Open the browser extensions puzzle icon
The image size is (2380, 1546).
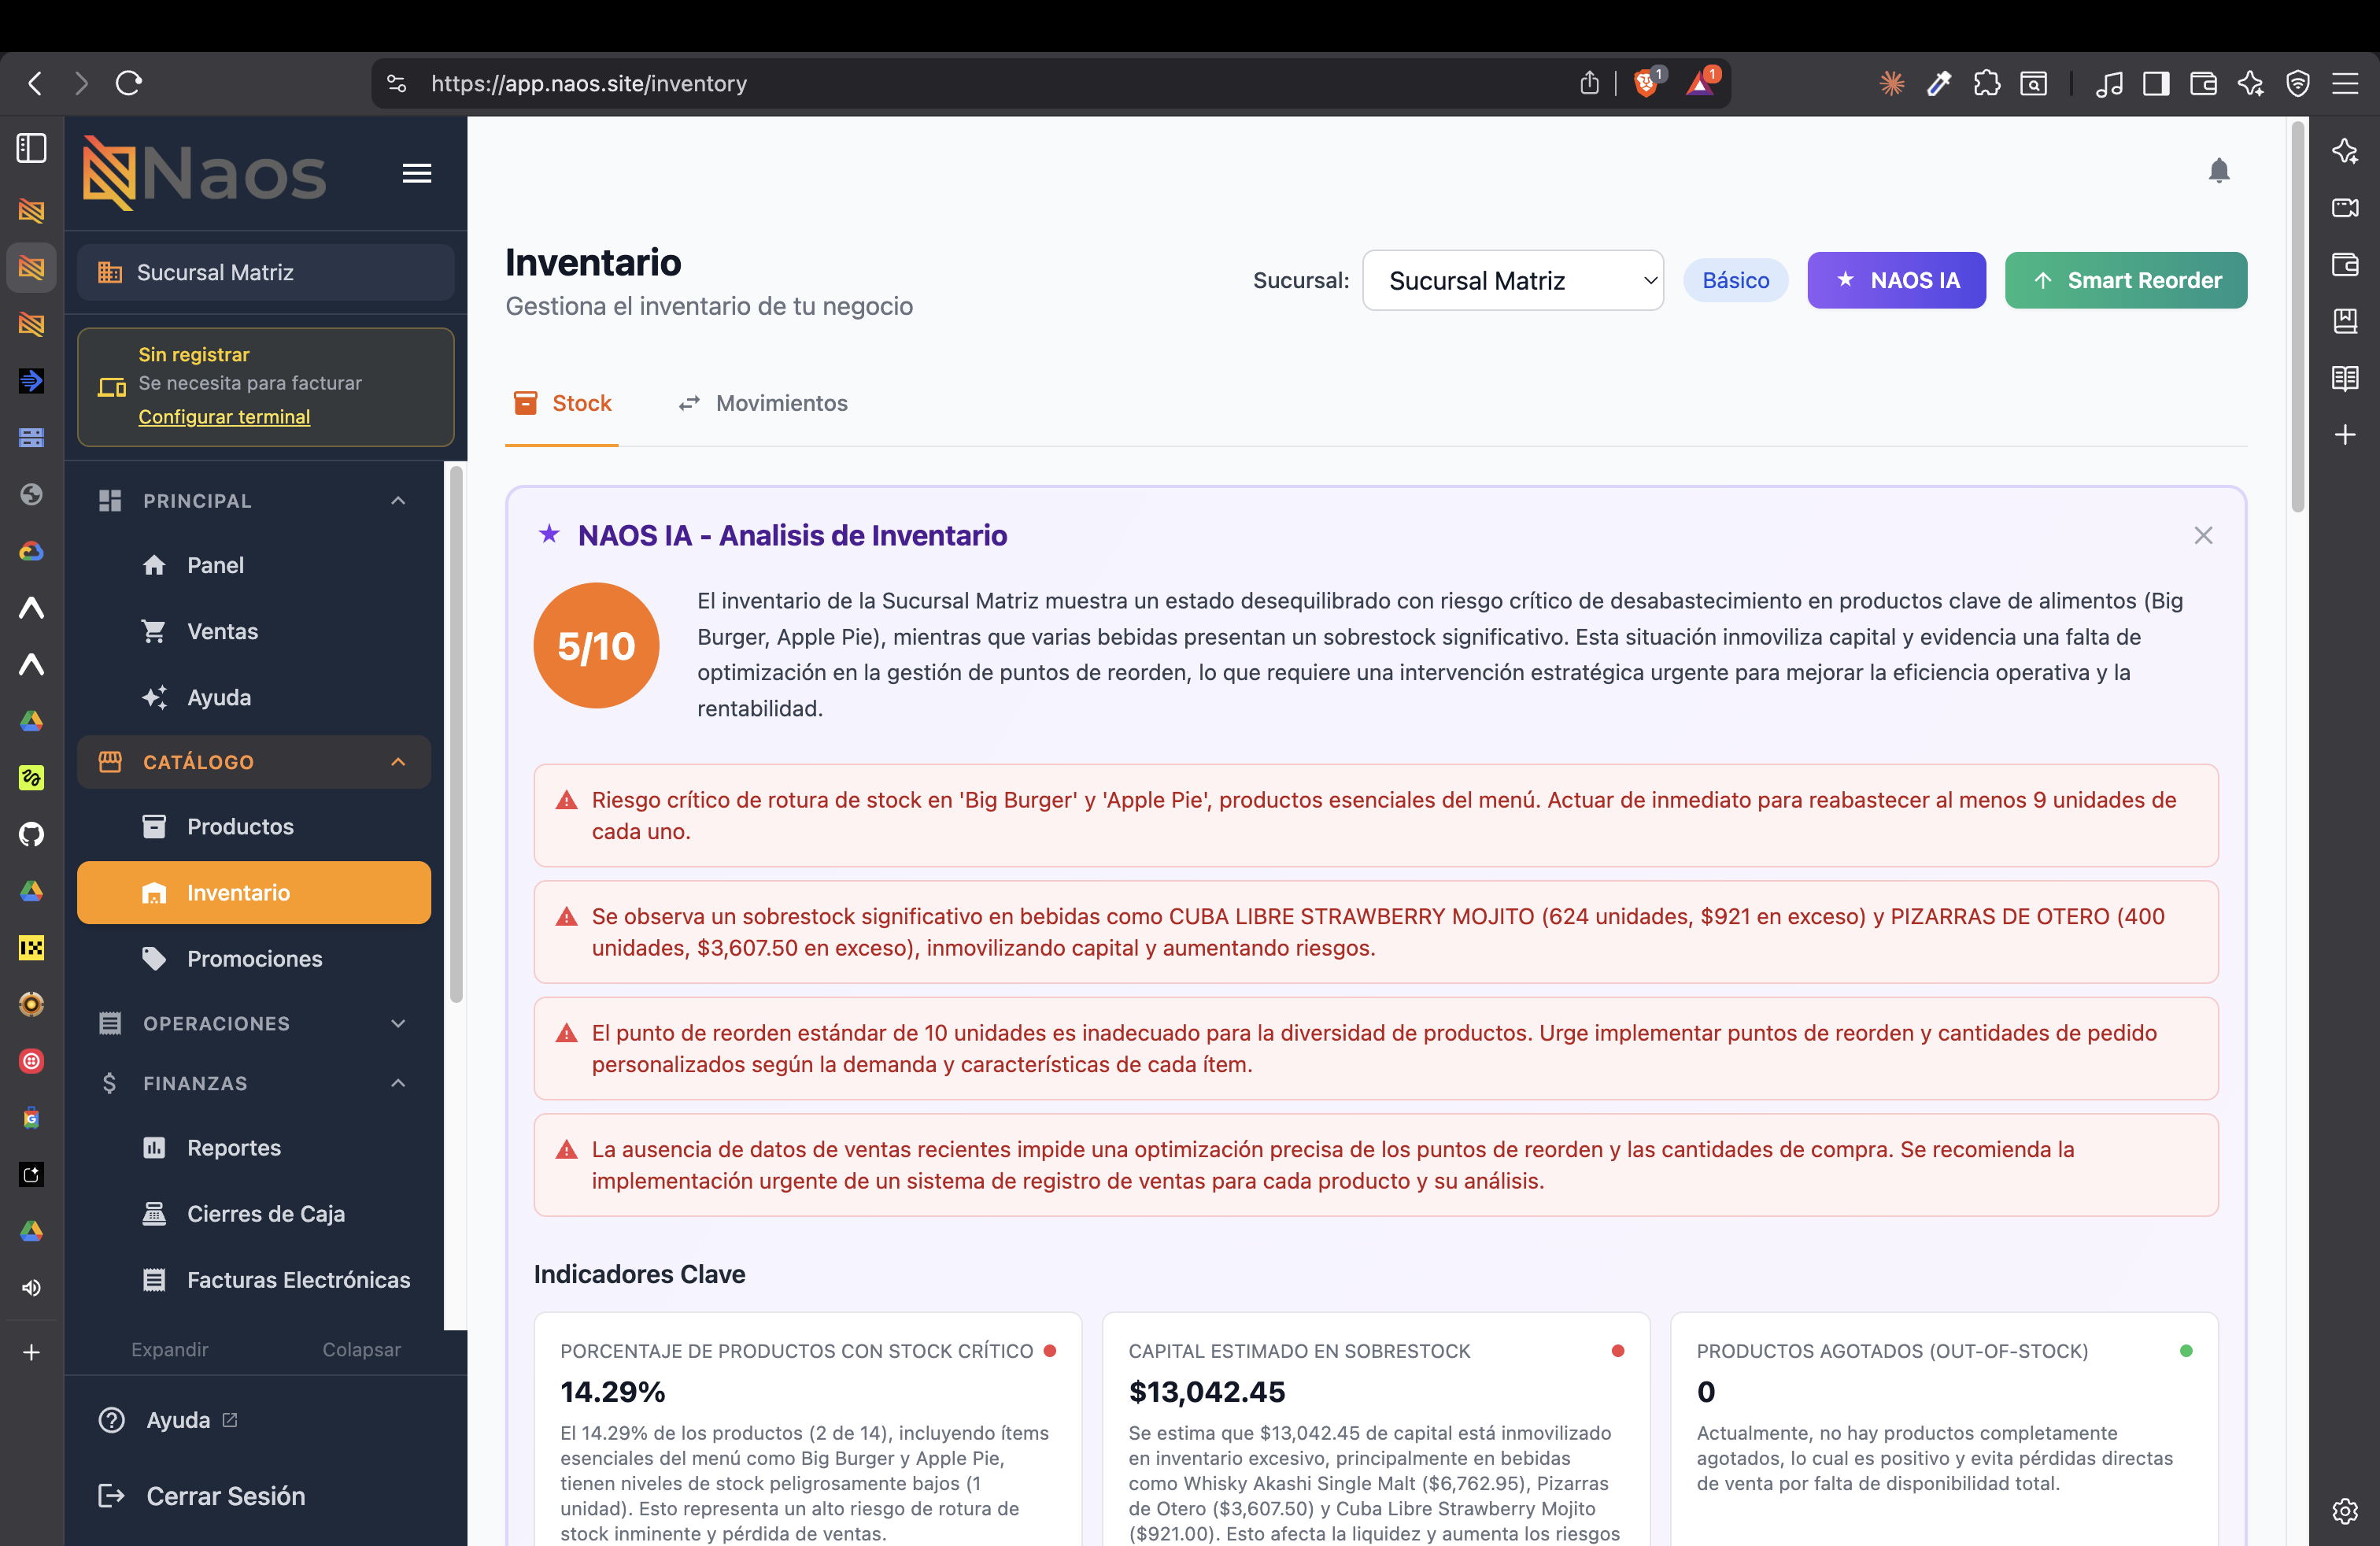click(x=1987, y=83)
